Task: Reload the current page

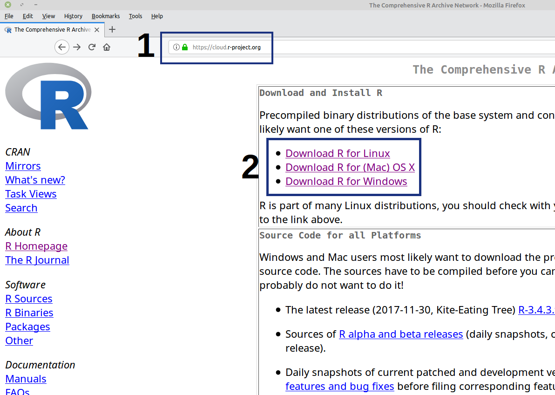Action: coord(92,47)
